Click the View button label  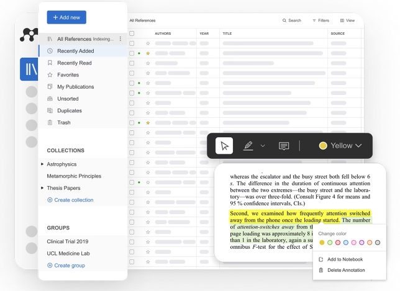350,20
